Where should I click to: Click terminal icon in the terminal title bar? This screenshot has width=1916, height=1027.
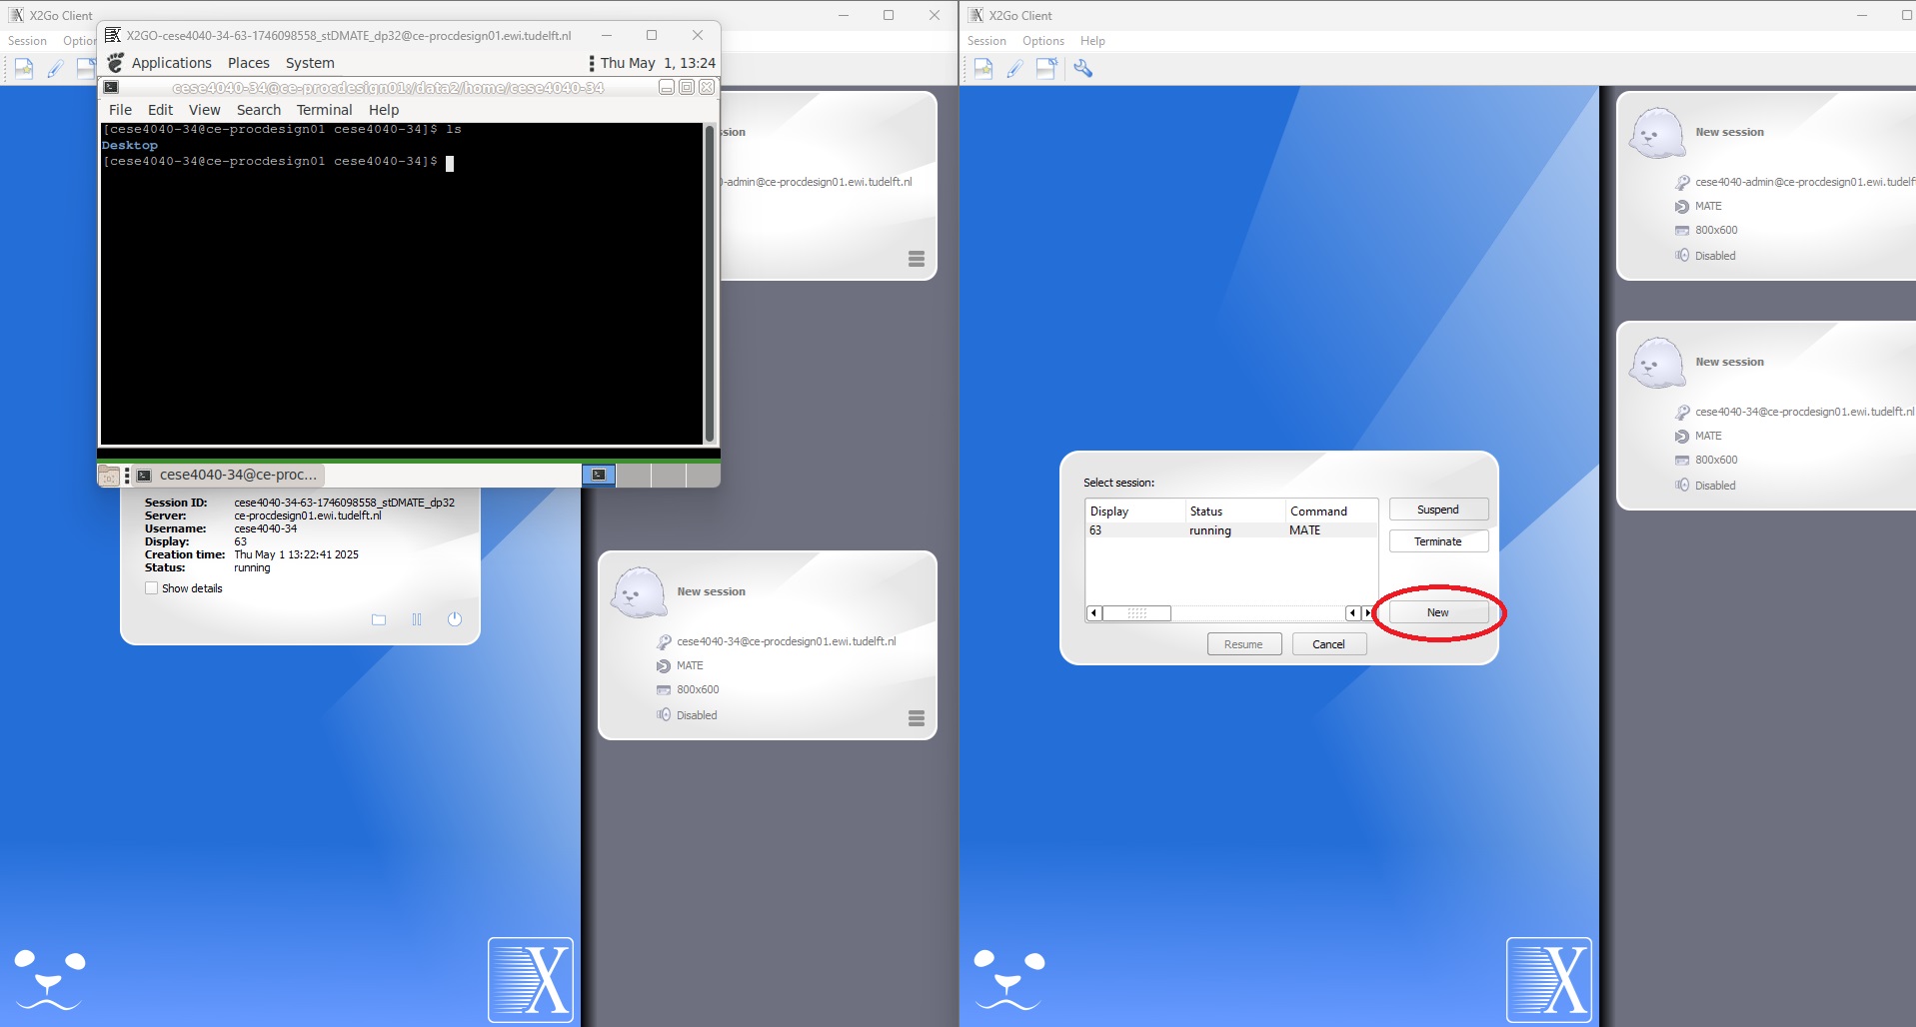pos(111,87)
